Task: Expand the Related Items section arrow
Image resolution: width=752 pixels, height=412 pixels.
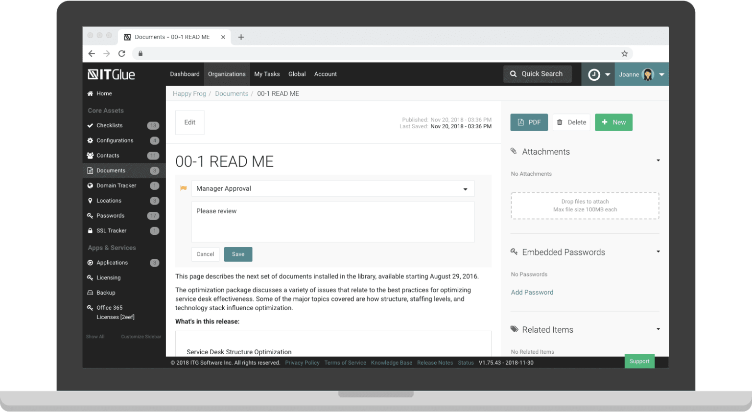Action: pos(658,329)
